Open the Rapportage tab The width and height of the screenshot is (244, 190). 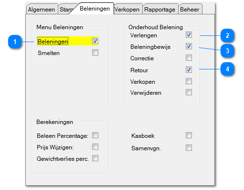point(160,10)
